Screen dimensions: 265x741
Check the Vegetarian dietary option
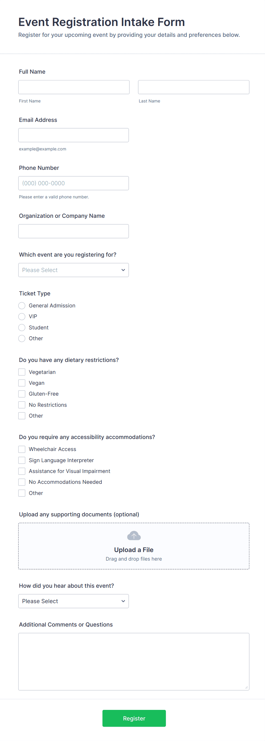pyautogui.click(x=22, y=372)
